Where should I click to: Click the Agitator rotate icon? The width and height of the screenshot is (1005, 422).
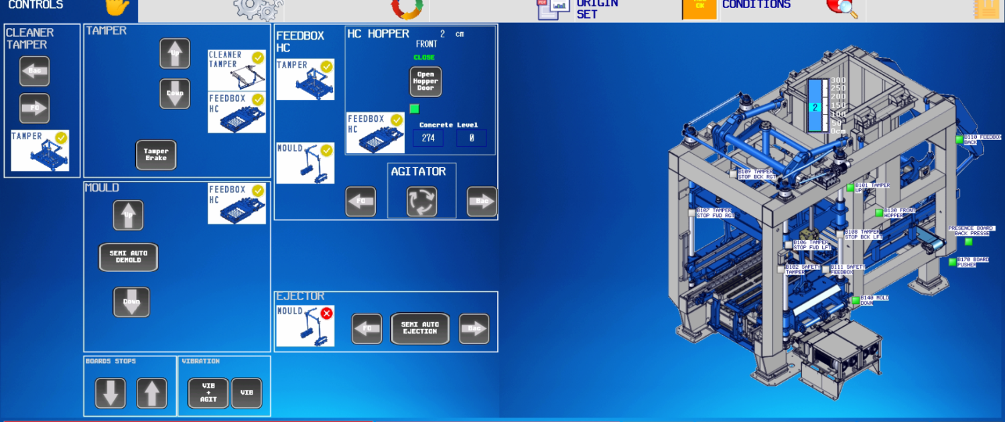(x=421, y=202)
